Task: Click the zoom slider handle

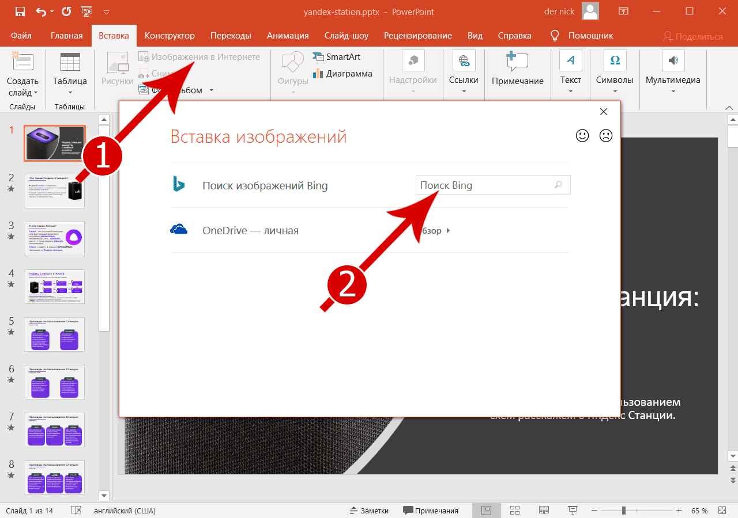Action: click(623, 511)
